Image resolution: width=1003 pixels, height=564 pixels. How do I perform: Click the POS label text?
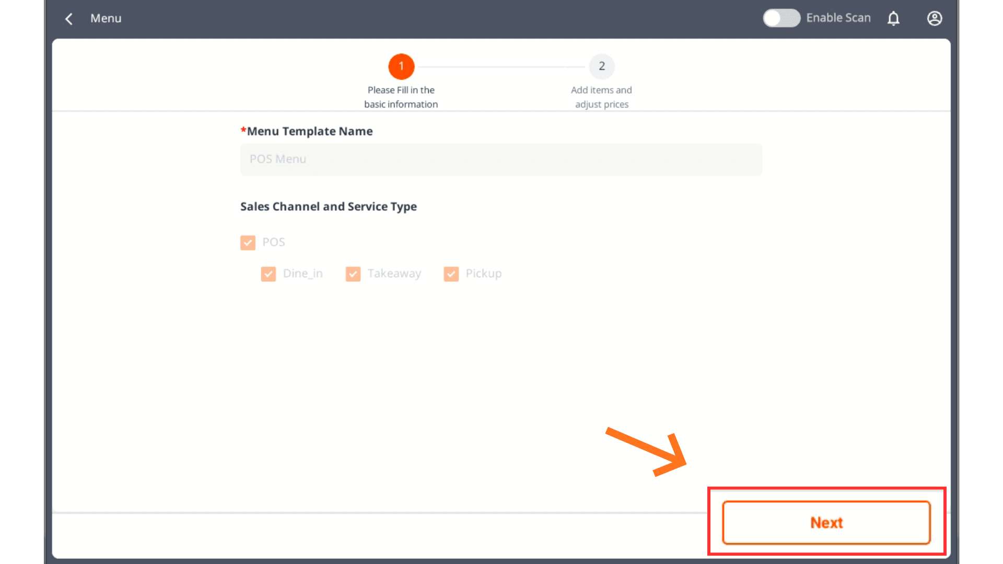coord(274,242)
